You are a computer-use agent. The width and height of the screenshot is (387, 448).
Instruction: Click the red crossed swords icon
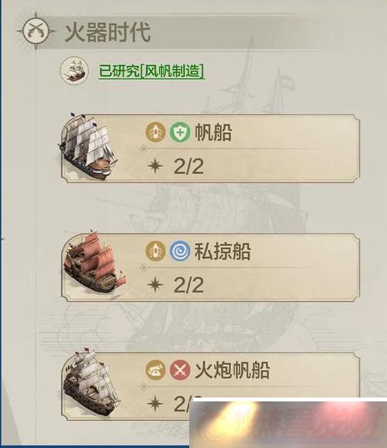pos(180,370)
